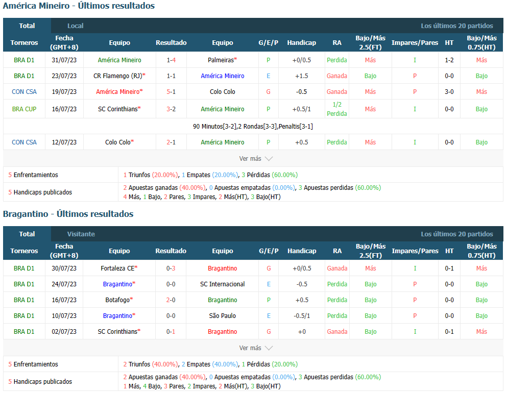
Task: Open 'Los últimos 20 partidos' in Bragantino section
Action: tap(456, 234)
